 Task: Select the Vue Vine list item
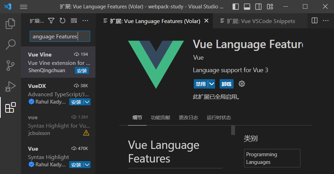(x=58, y=62)
